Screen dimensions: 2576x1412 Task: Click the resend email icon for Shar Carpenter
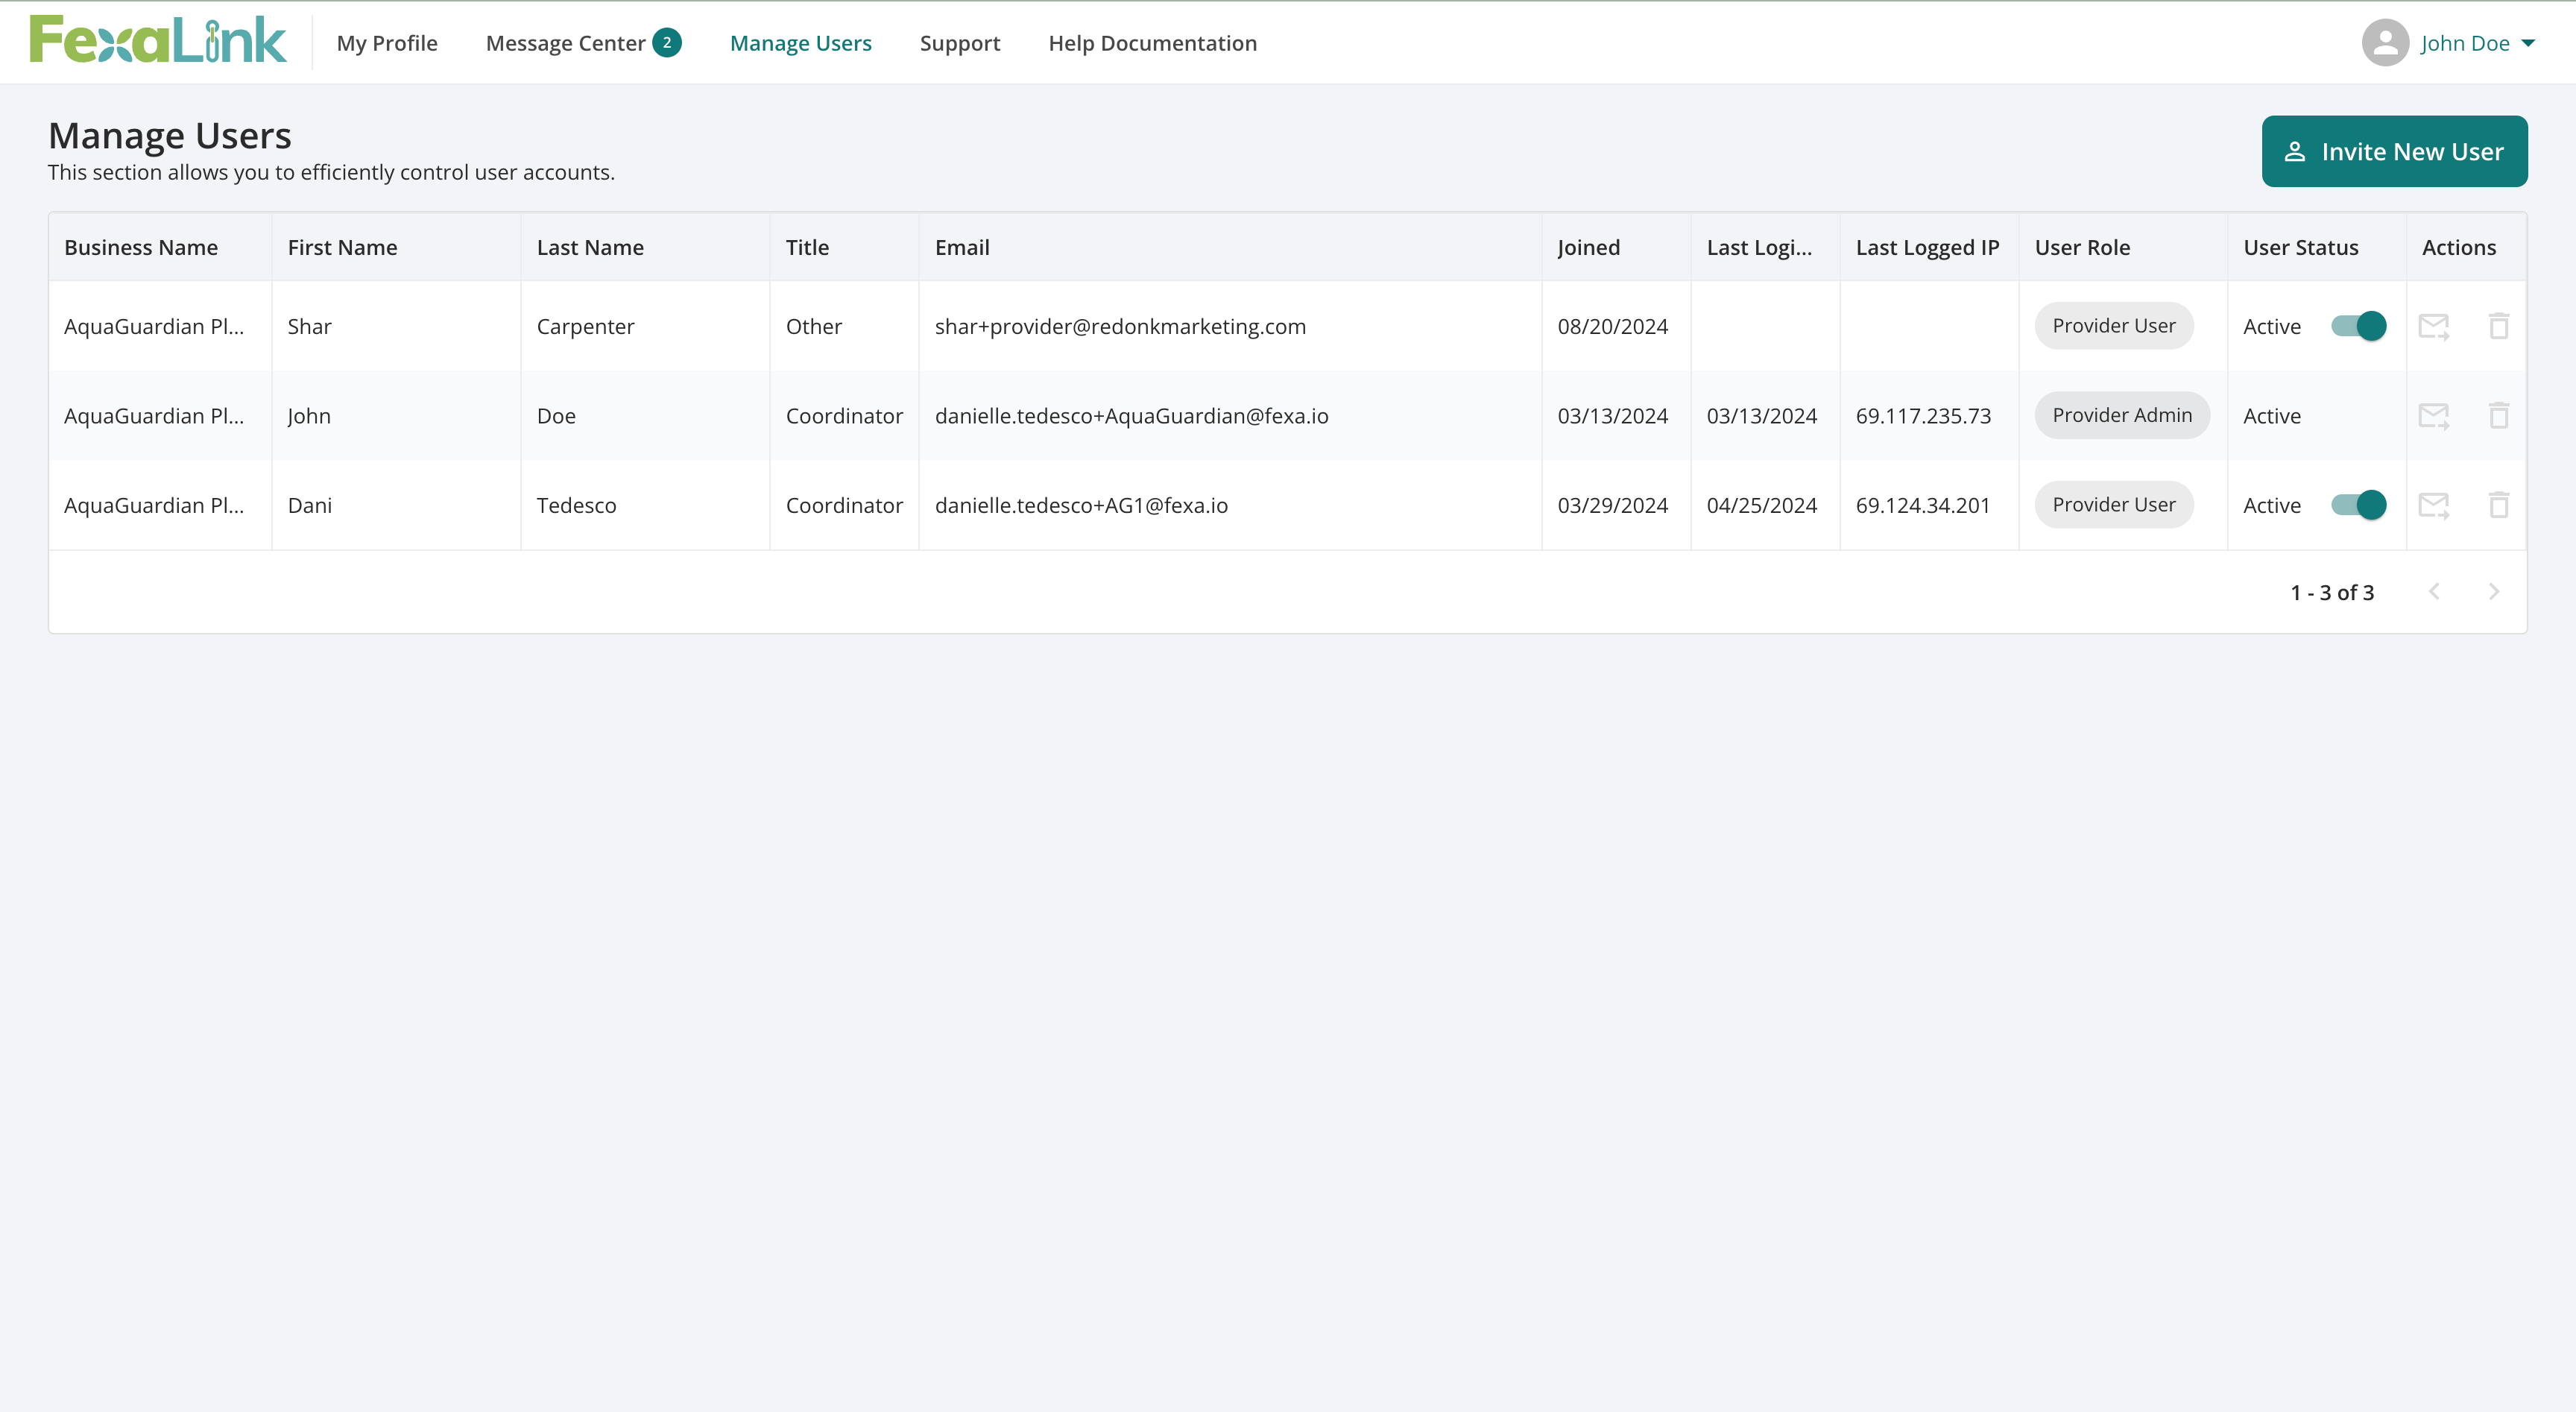(2434, 326)
